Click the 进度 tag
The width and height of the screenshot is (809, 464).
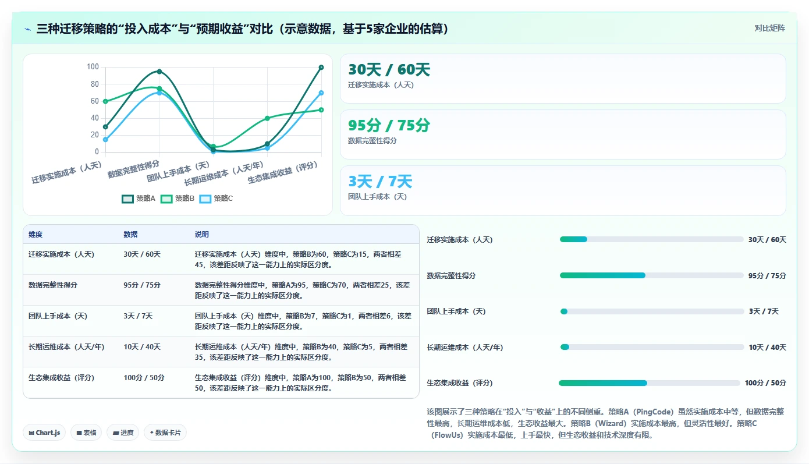pyautogui.click(x=123, y=433)
